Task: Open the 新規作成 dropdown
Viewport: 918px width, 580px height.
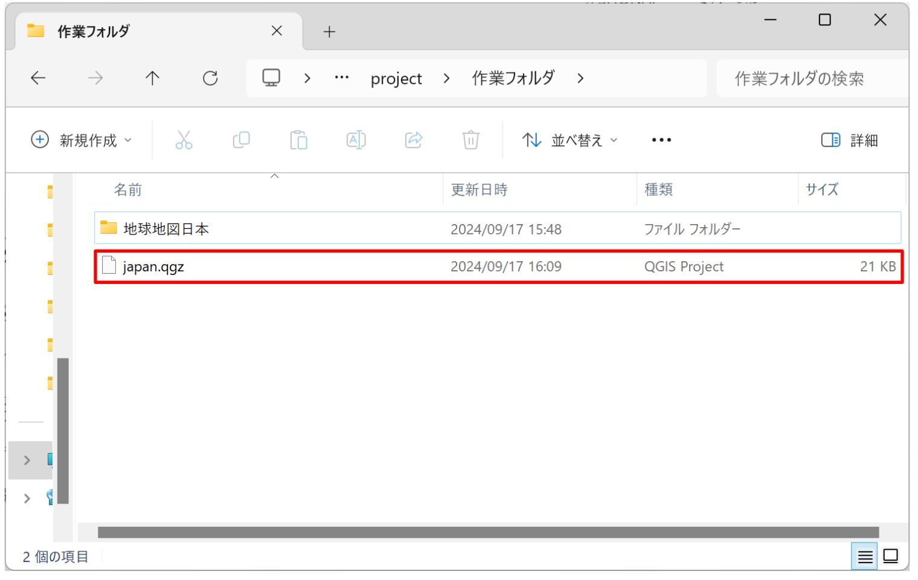Action: [x=81, y=140]
